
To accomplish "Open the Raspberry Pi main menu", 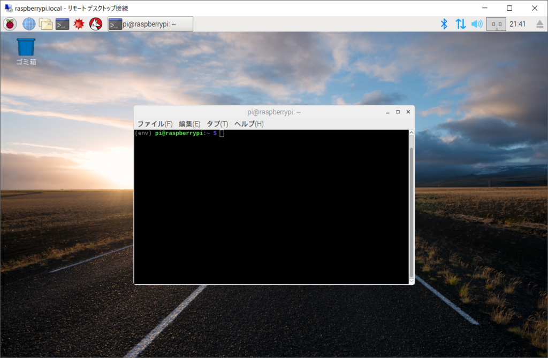I will (10, 24).
